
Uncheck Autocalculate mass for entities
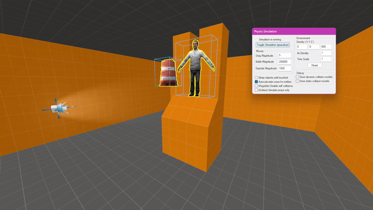[x=256, y=82]
